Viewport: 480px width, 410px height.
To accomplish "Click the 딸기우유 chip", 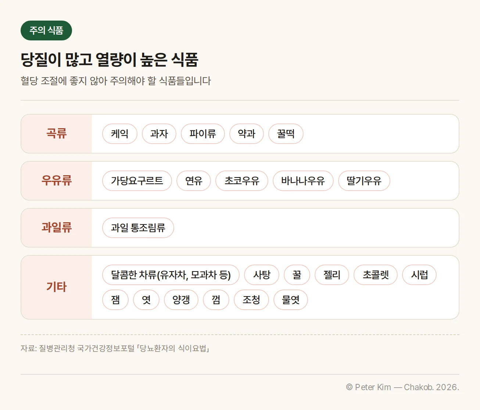I will [x=364, y=181].
